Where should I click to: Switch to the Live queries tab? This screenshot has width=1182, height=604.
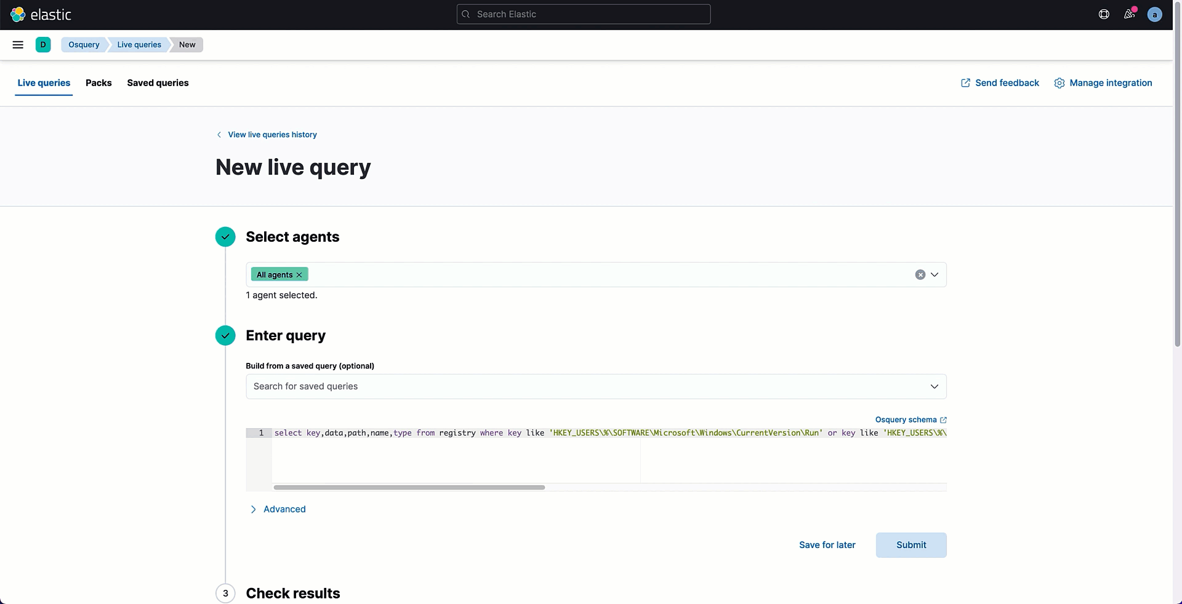(44, 83)
